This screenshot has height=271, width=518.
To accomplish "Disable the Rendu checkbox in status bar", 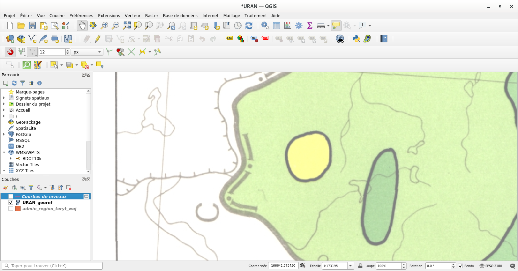I will tap(461, 266).
